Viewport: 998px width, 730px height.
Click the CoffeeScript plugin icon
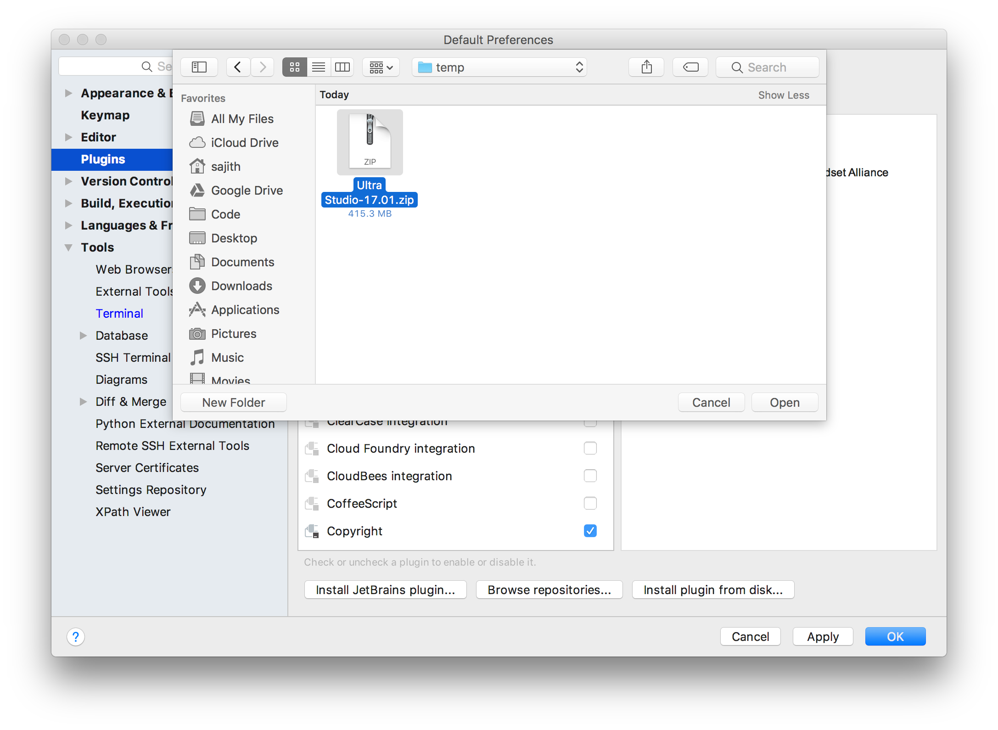pyautogui.click(x=312, y=503)
